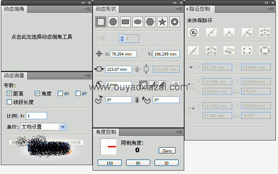
Task: Click the anchor X field showing 65.243 mm
Action: coord(217,67)
